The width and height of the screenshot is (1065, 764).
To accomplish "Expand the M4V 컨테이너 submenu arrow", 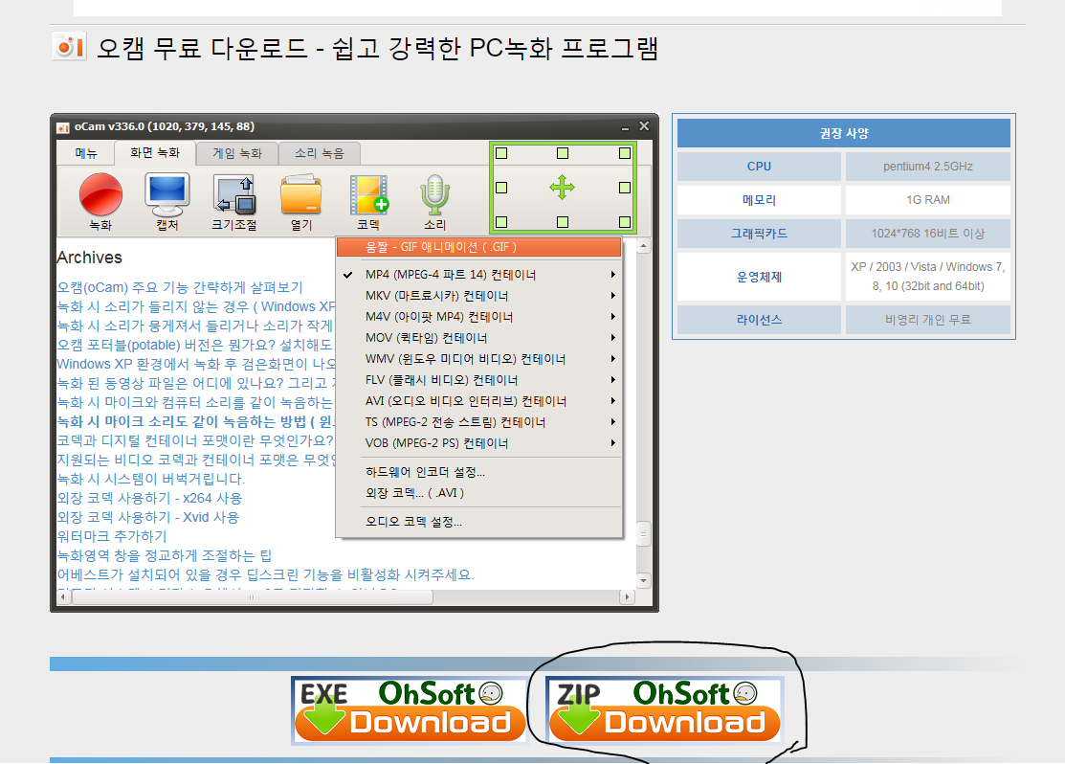I will coord(612,317).
